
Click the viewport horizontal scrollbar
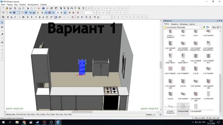(82, 112)
